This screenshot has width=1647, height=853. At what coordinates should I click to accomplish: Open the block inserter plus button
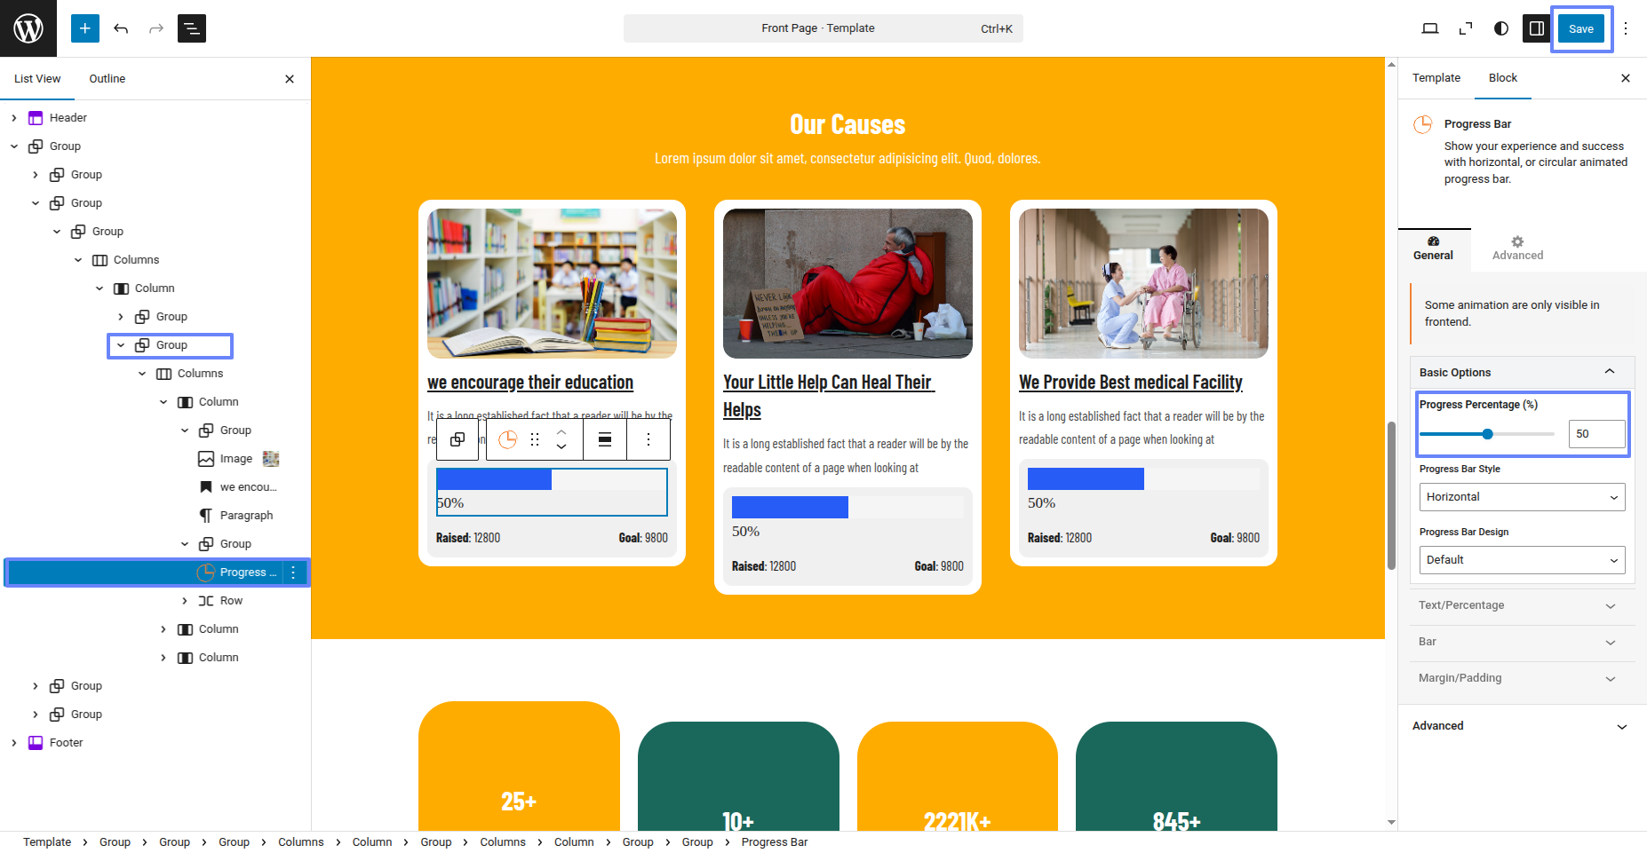pyautogui.click(x=85, y=28)
